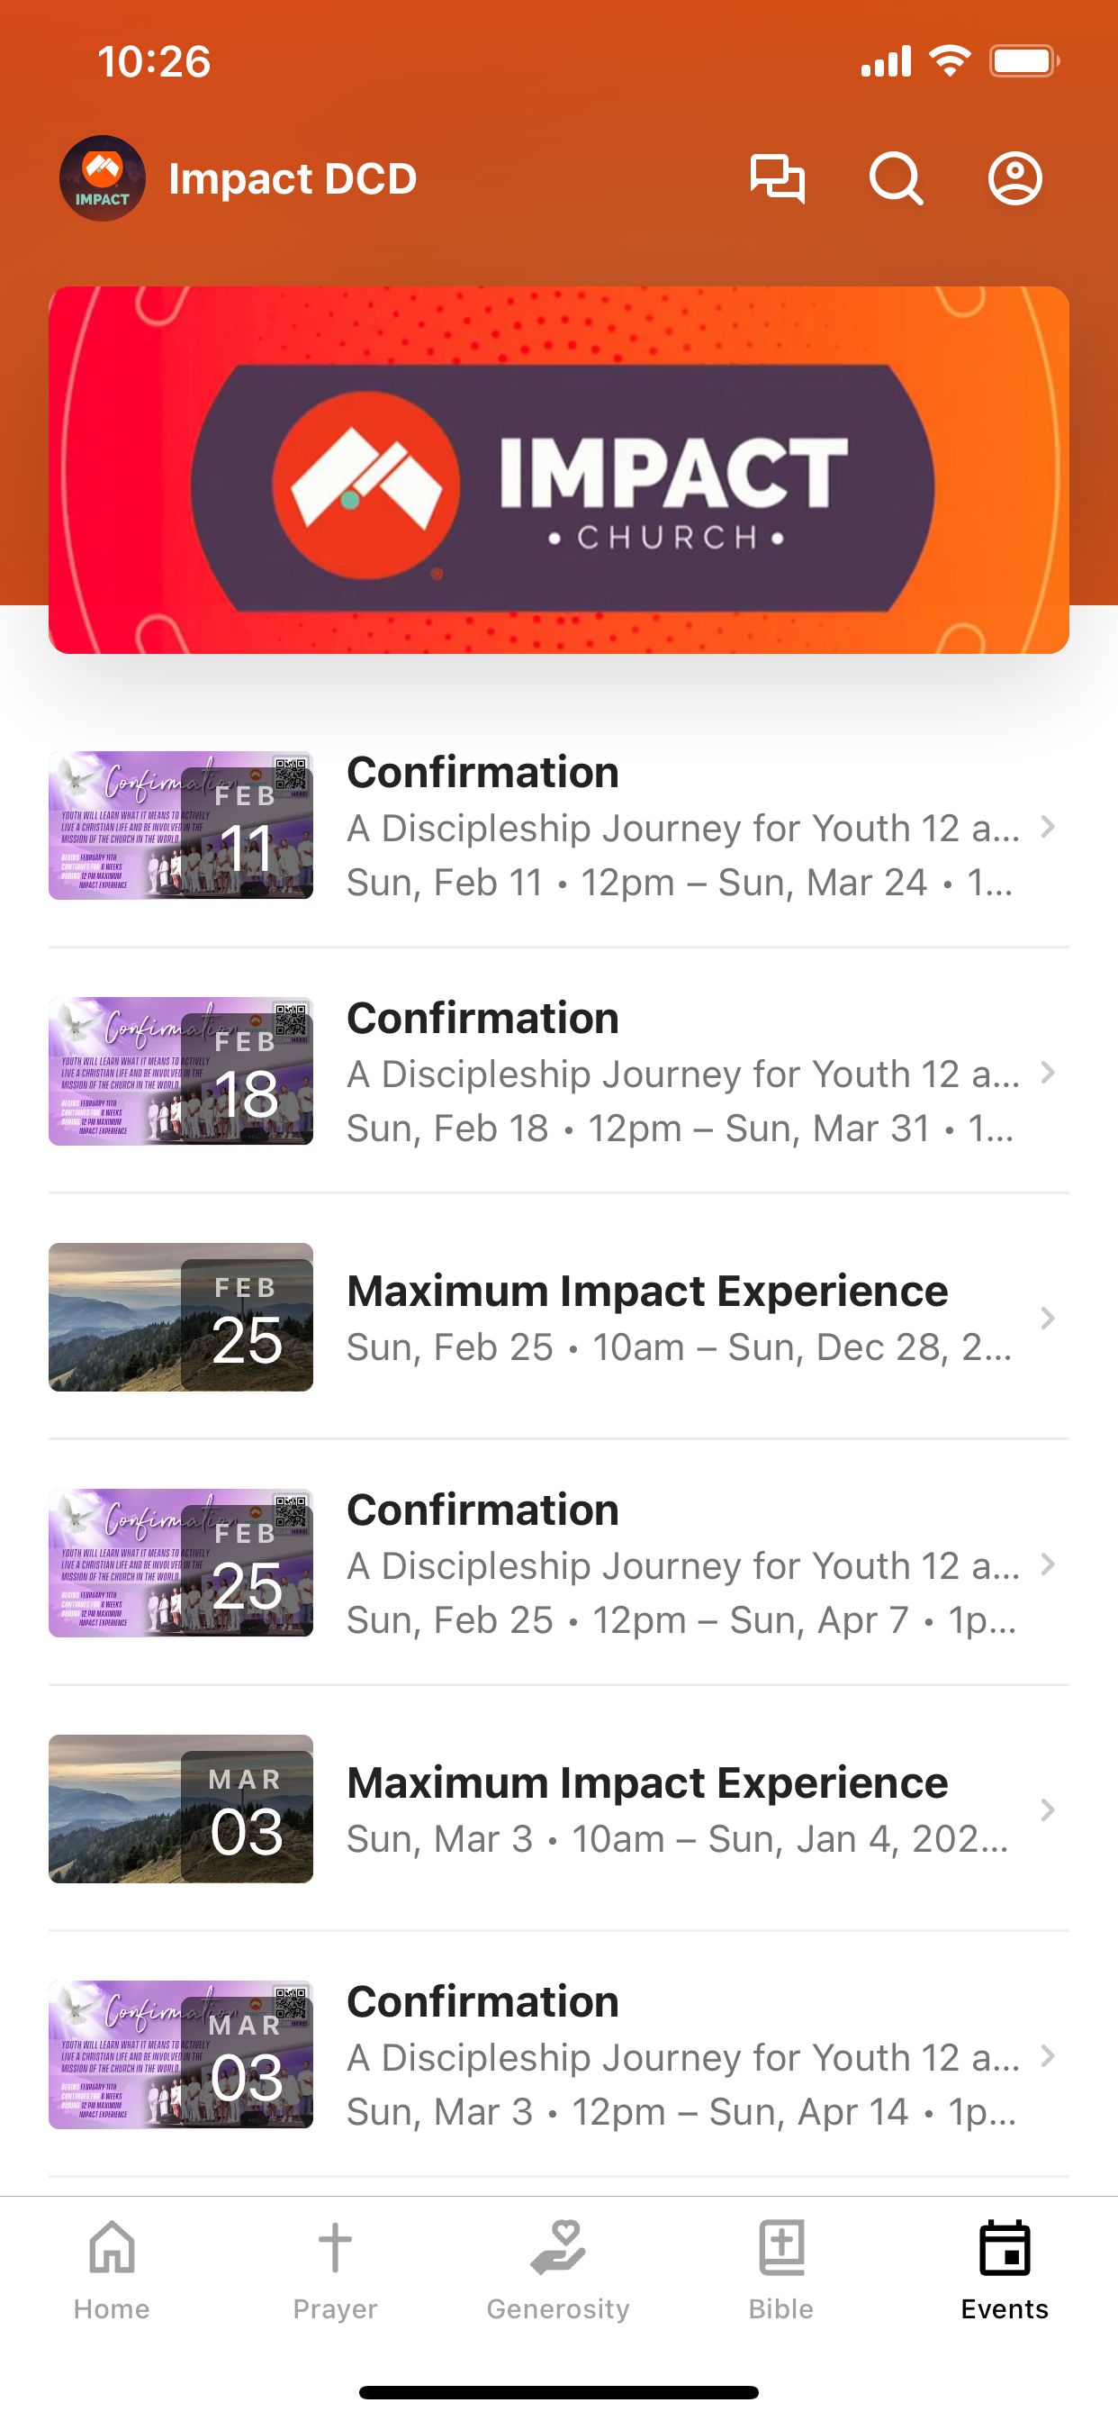This screenshot has height=2421, width=1118.
Task: Tap the Feb 25 mountain thumbnail
Action: tap(181, 1317)
